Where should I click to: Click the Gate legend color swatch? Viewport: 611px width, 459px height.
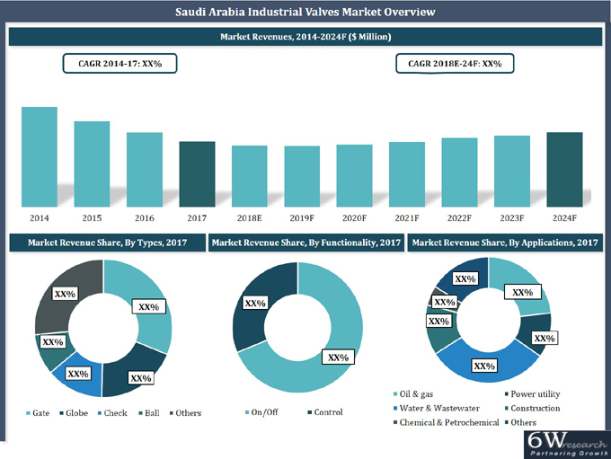pyautogui.click(x=28, y=413)
